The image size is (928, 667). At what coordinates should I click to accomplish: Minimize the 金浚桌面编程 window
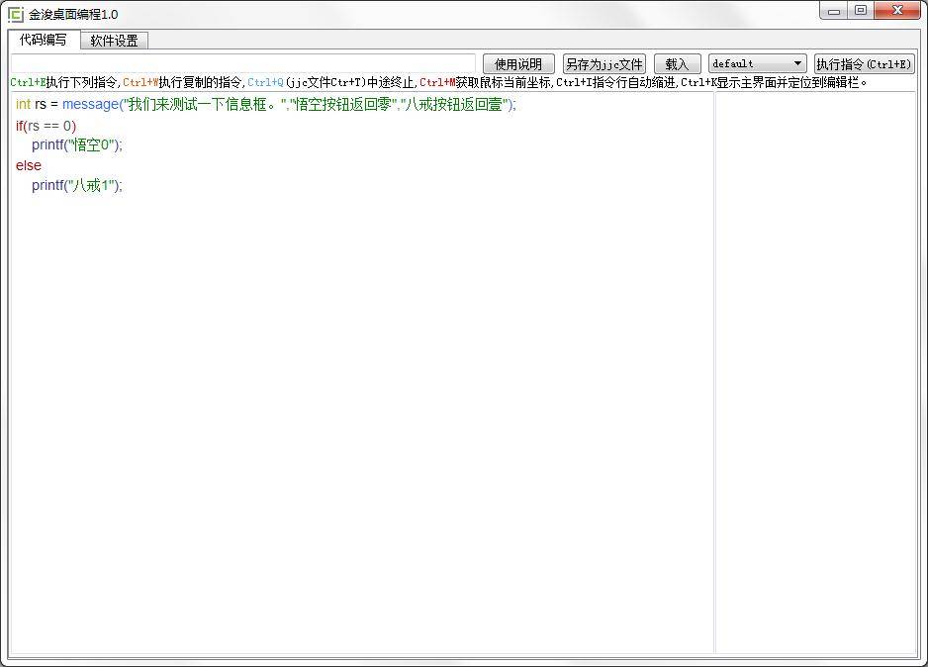(834, 11)
